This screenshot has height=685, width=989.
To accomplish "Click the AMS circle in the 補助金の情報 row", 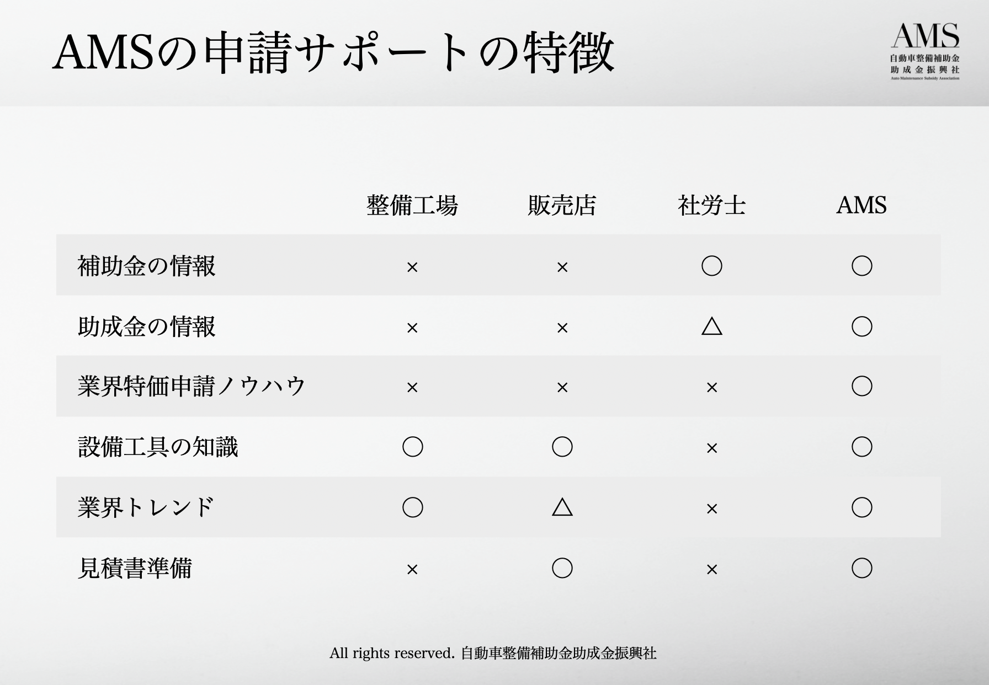I will click(x=862, y=266).
